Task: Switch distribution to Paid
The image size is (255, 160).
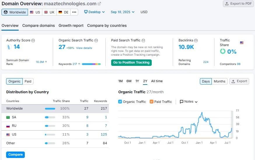Action: click(x=28, y=81)
